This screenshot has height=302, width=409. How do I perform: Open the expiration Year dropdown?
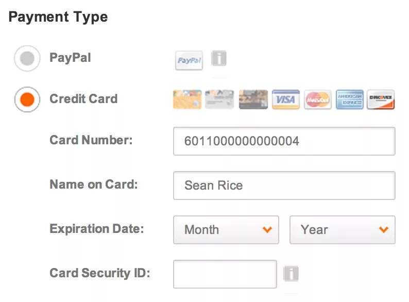click(x=342, y=230)
